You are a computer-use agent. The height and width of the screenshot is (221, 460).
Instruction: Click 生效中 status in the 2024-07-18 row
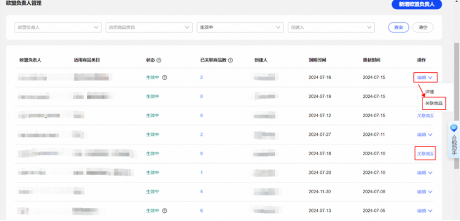(153, 154)
